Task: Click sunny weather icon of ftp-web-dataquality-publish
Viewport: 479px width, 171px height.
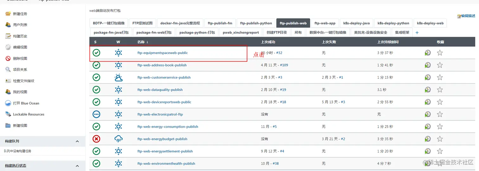Action: [118, 90]
